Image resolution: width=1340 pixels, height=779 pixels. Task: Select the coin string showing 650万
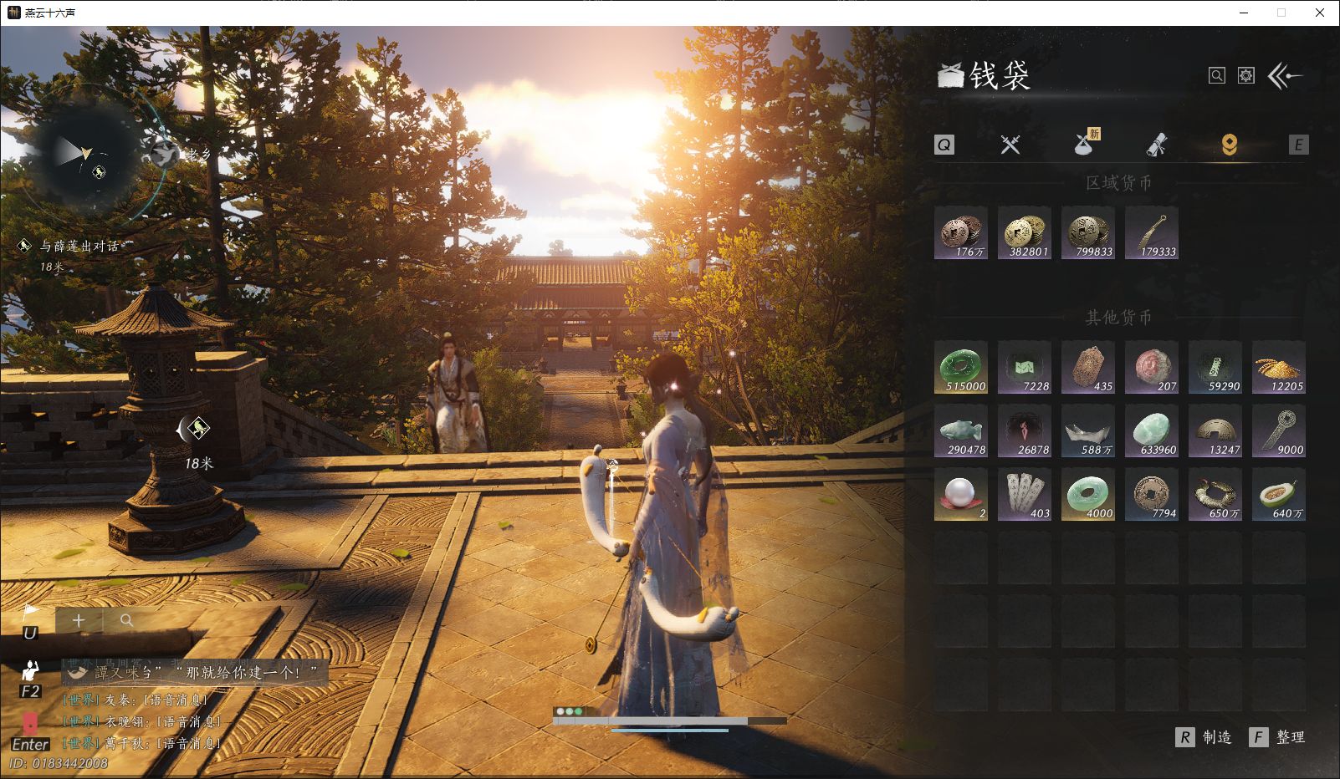[1215, 494]
